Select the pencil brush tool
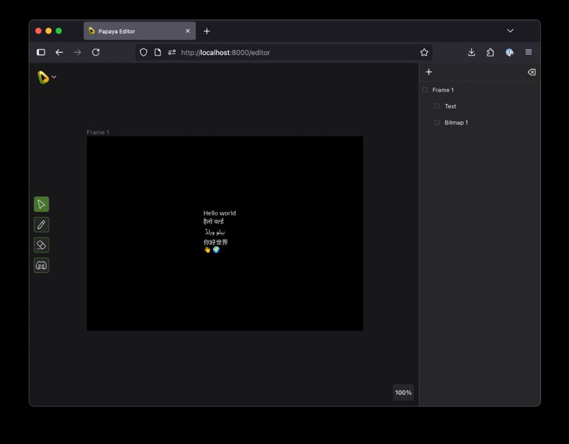Viewport: 569px width, 444px height. point(42,225)
